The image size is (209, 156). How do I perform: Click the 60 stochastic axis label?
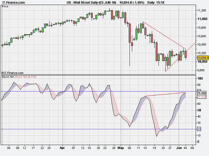point(199,104)
